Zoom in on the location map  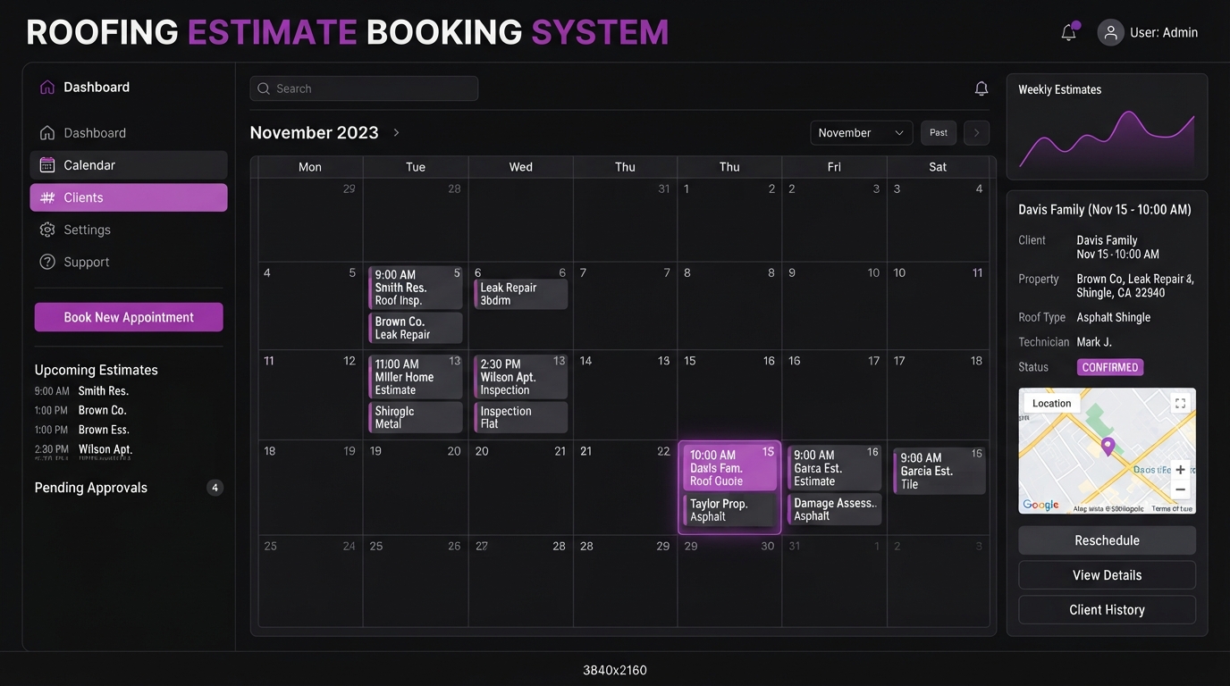pos(1181,470)
